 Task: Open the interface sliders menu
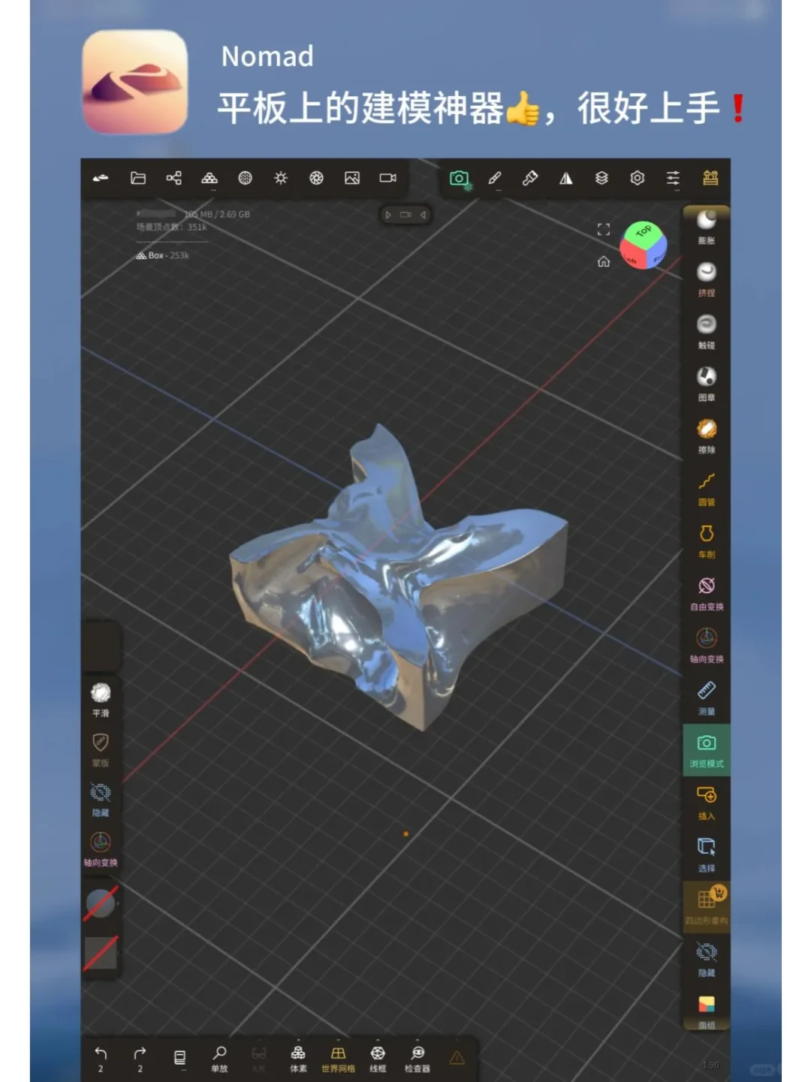pyautogui.click(x=673, y=178)
